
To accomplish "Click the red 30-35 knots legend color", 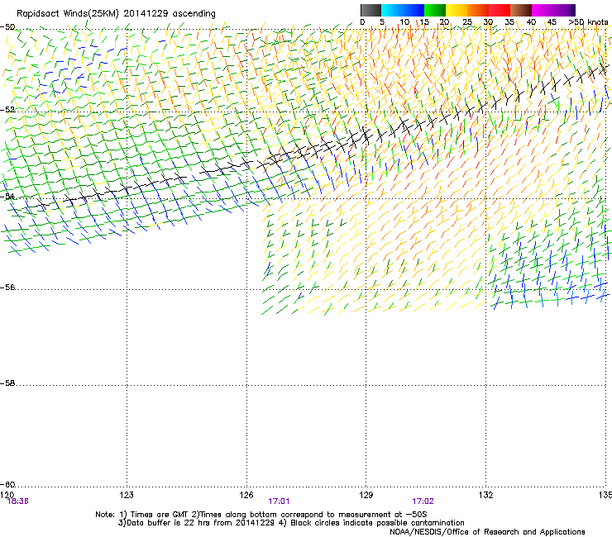I will 500,10.
